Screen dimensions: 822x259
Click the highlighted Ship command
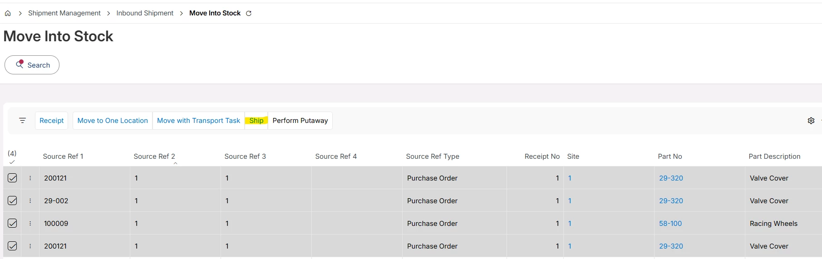(256, 121)
